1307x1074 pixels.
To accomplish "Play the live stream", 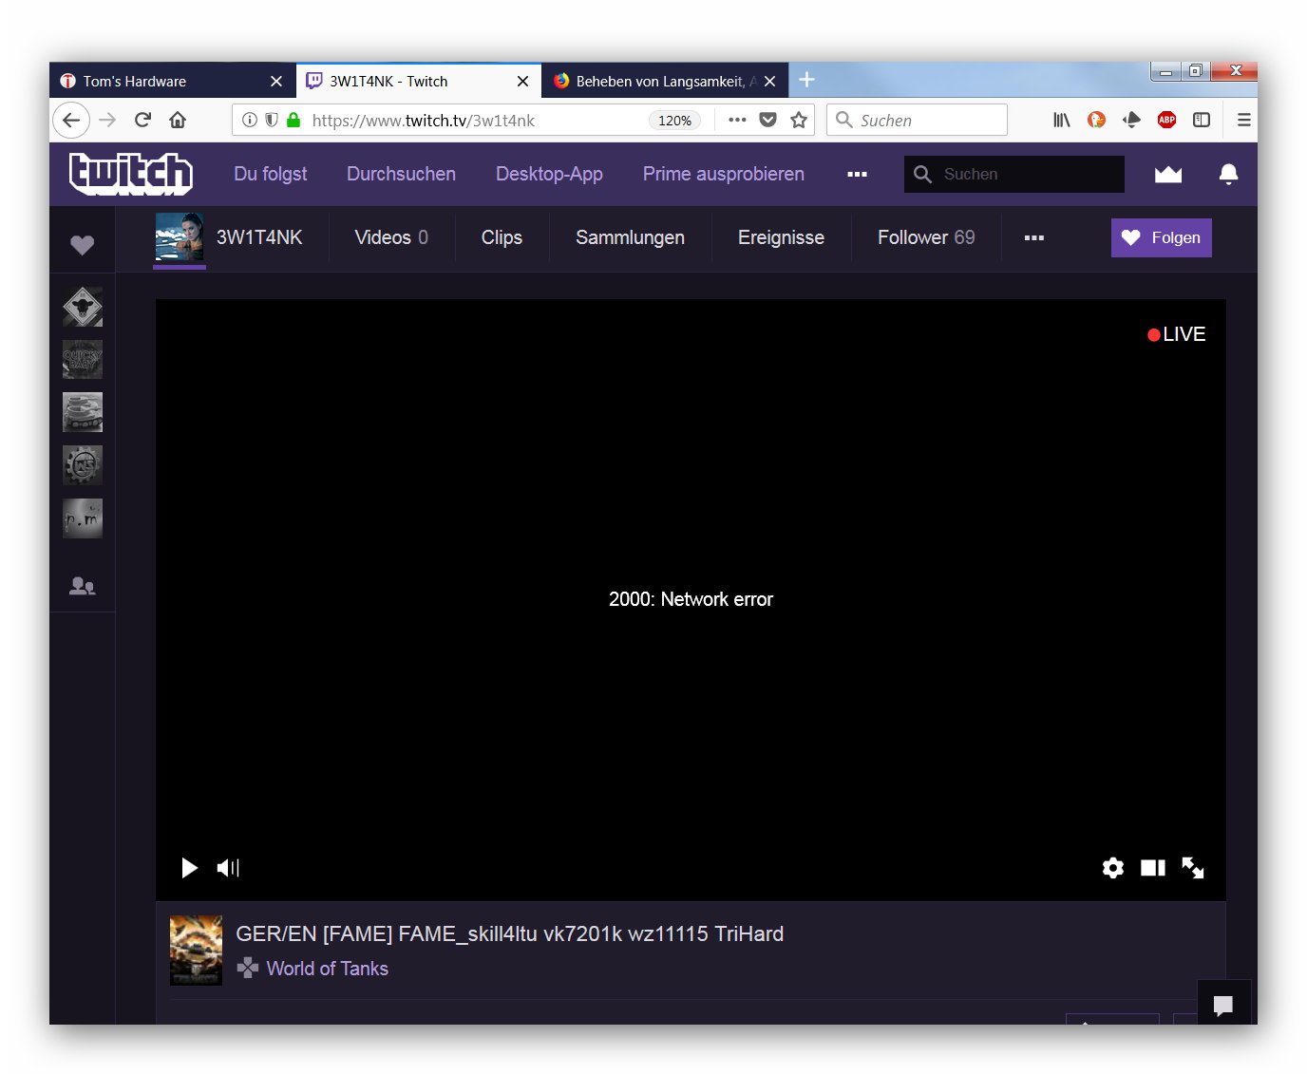I will pyautogui.click(x=189, y=868).
